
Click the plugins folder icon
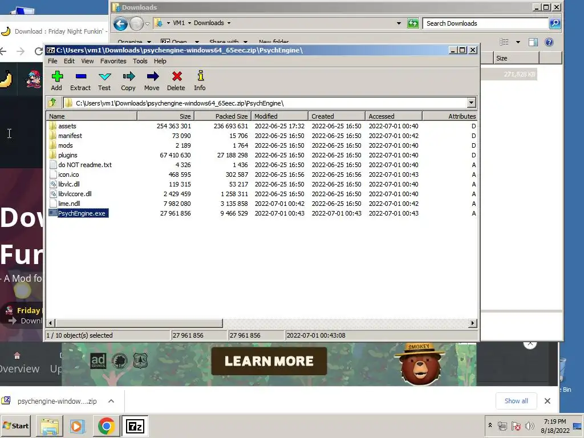[x=52, y=155]
